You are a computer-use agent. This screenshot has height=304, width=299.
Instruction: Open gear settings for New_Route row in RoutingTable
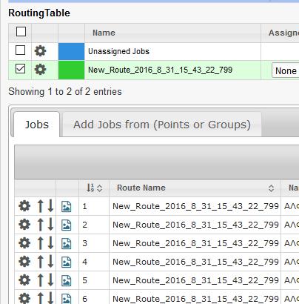coord(40,70)
